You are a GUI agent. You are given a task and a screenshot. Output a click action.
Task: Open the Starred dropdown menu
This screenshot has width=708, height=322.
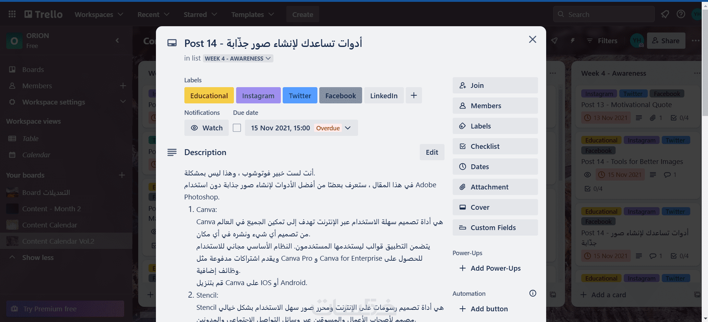click(200, 14)
